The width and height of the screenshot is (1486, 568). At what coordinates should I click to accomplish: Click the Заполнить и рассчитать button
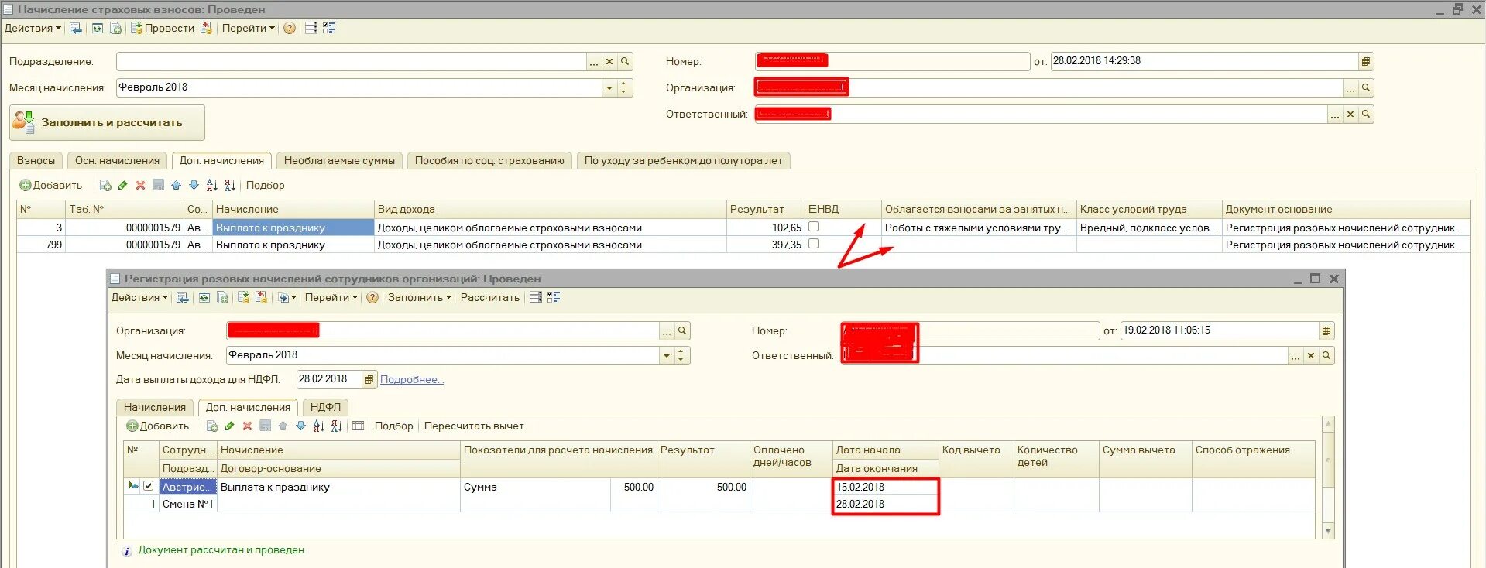[x=107, y=122]
